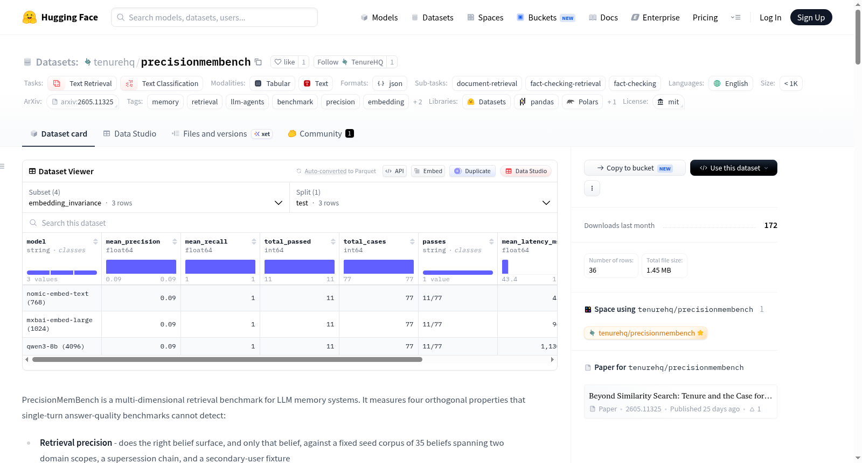Click the nomic-embed-text (768) cell

62,298
